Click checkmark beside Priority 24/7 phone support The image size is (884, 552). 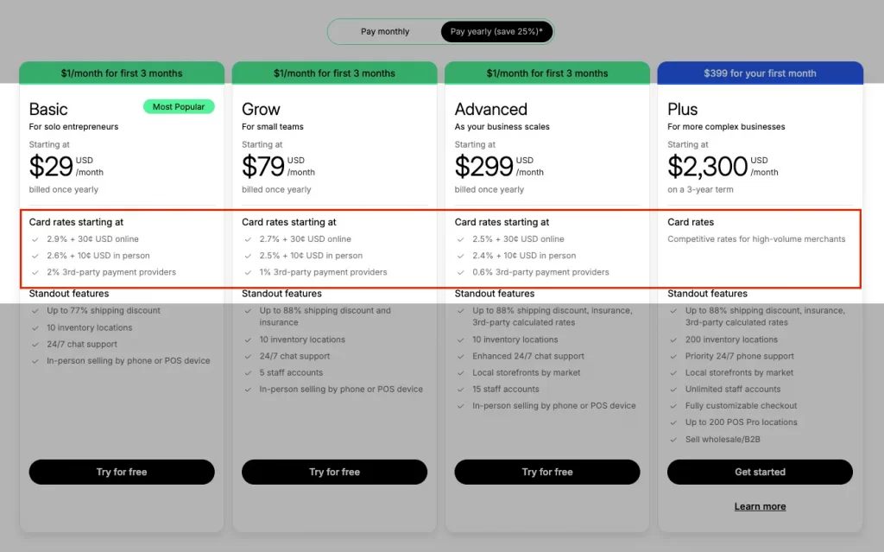(672, 356)
